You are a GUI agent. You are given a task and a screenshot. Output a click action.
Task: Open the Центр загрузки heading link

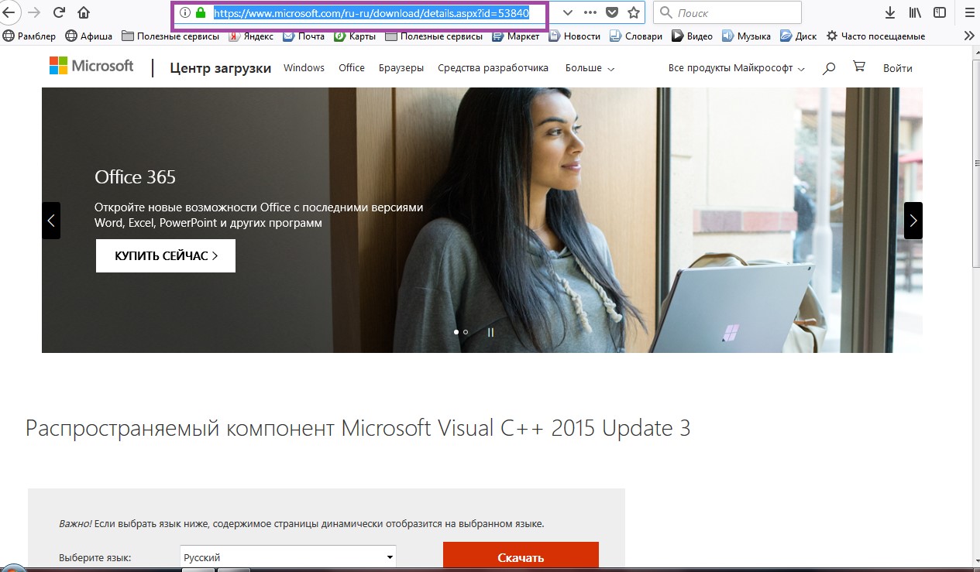tap(221, 68)
